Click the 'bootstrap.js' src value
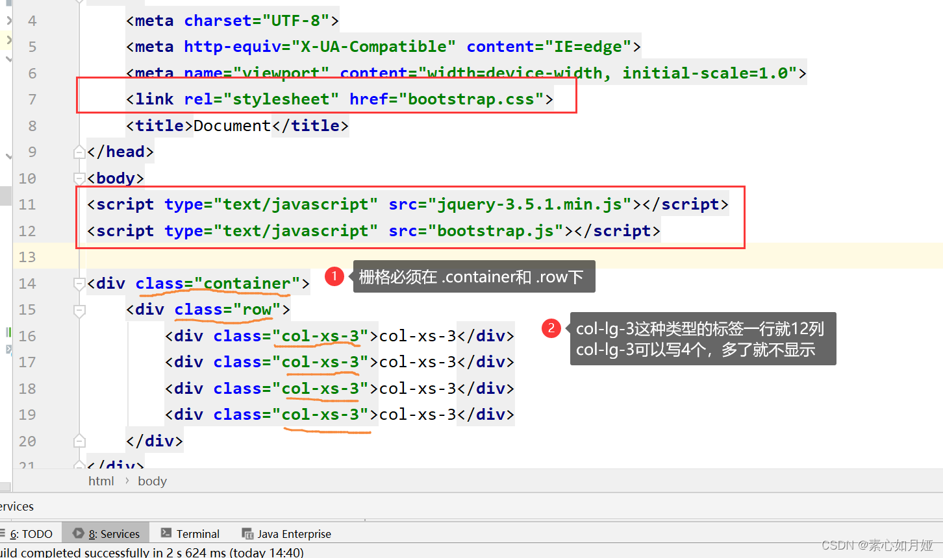 [496, 231]
